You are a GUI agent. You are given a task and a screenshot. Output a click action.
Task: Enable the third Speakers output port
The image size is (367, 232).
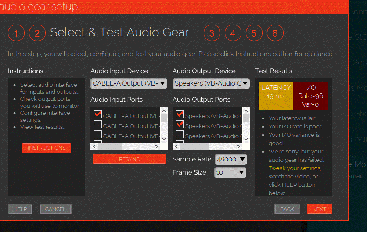(x=180, y=135)
